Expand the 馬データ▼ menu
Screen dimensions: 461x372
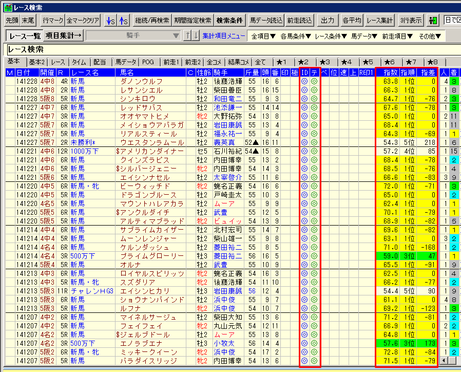pyautogui.click(x=364, y=36)
